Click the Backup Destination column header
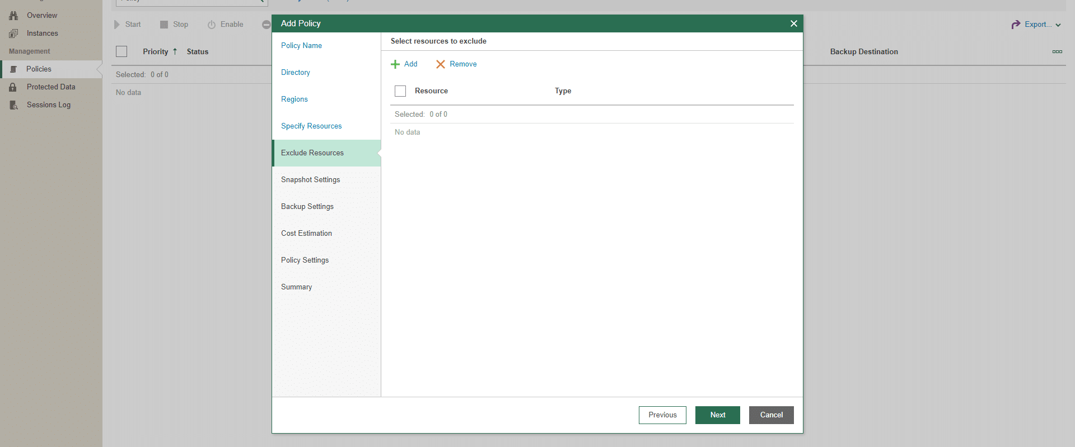 coord(864,51)
